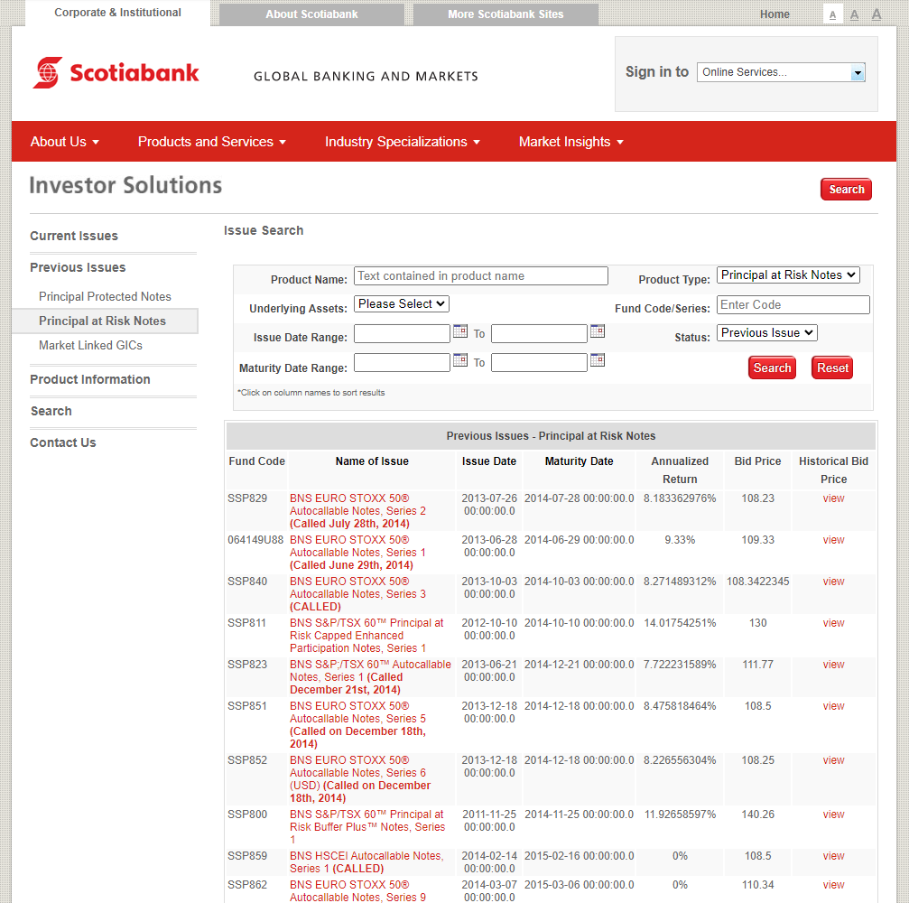The height and width of the screenshot is (903, 909).
Task: Focus the Issue Date Range end field
Action: pyautogui.click(x=539, y=333)
